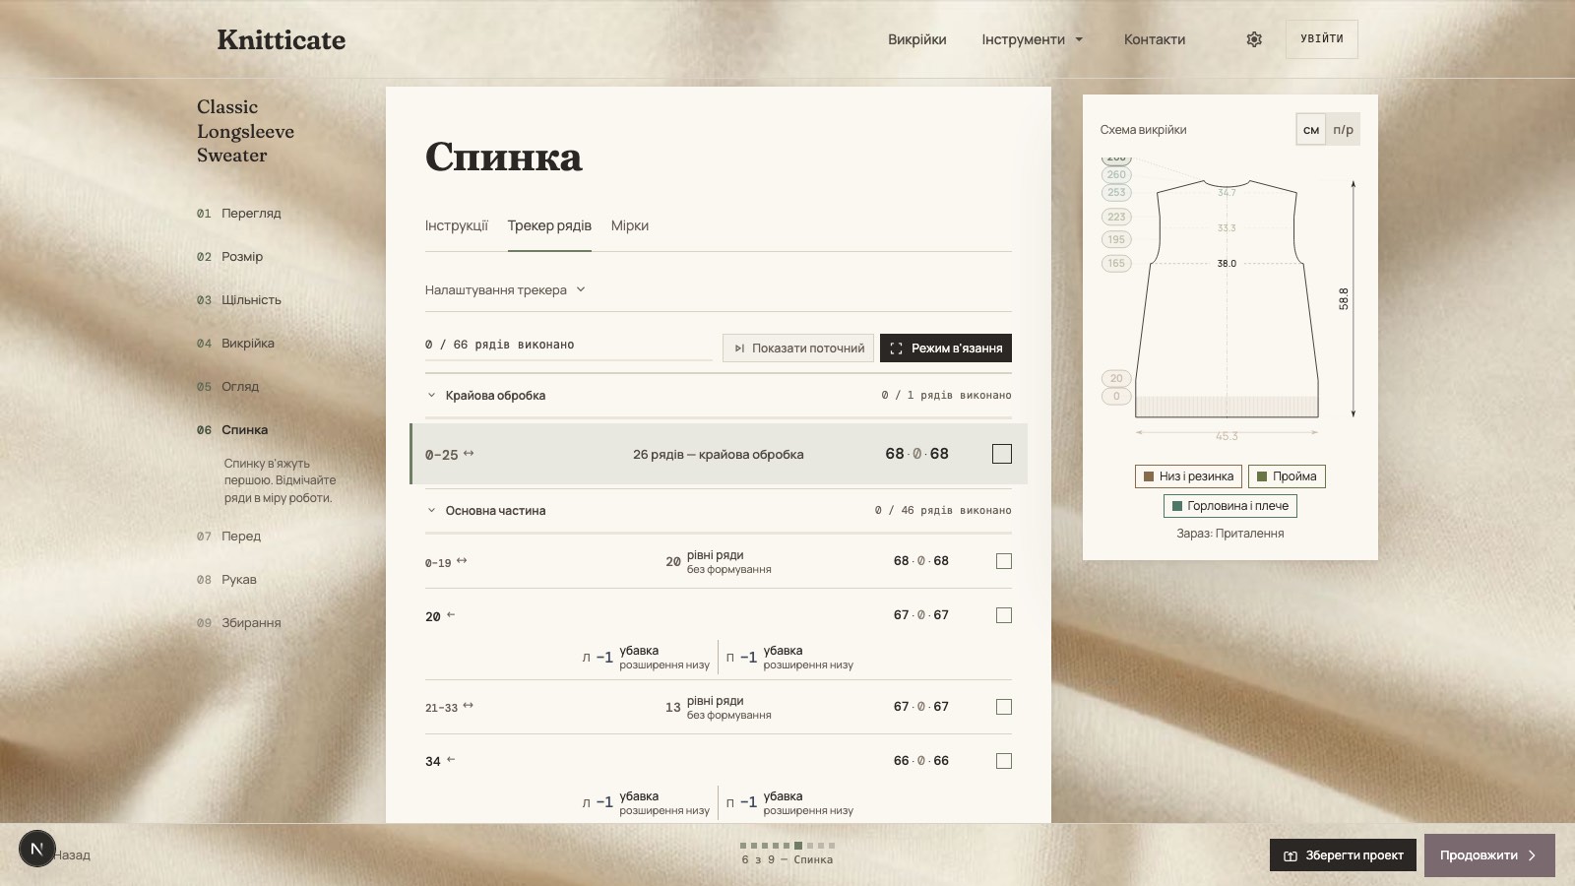Check the box for rows 21-33
1575x886 pixels.
point(1004,707)
